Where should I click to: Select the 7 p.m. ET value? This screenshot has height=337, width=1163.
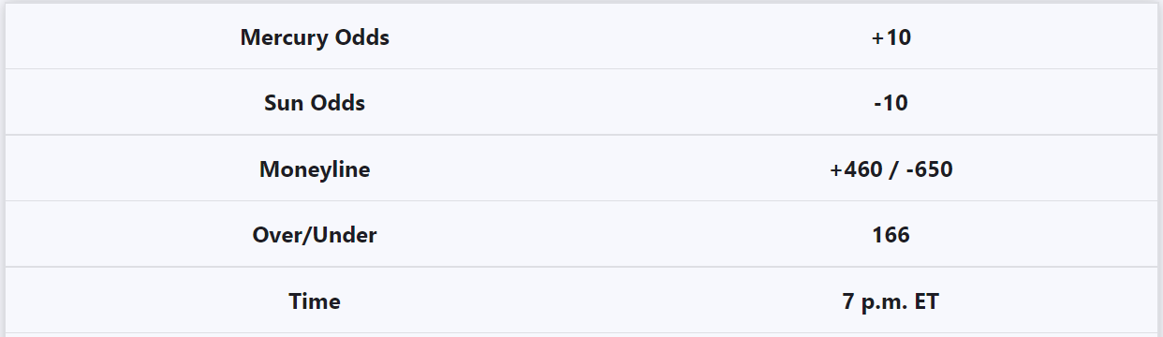891,301
